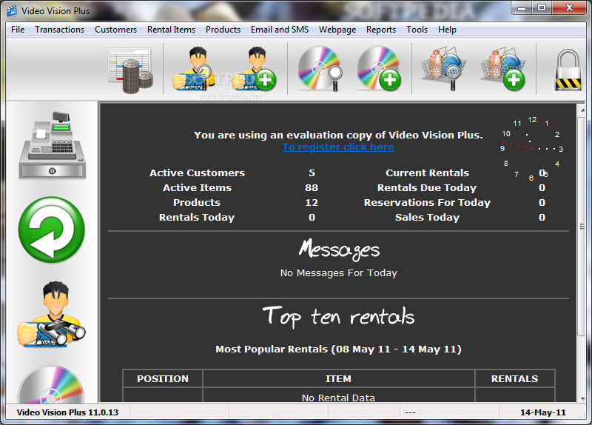
Task: Click the dashboard scrollbar up arrow
Action: point(582,110)
